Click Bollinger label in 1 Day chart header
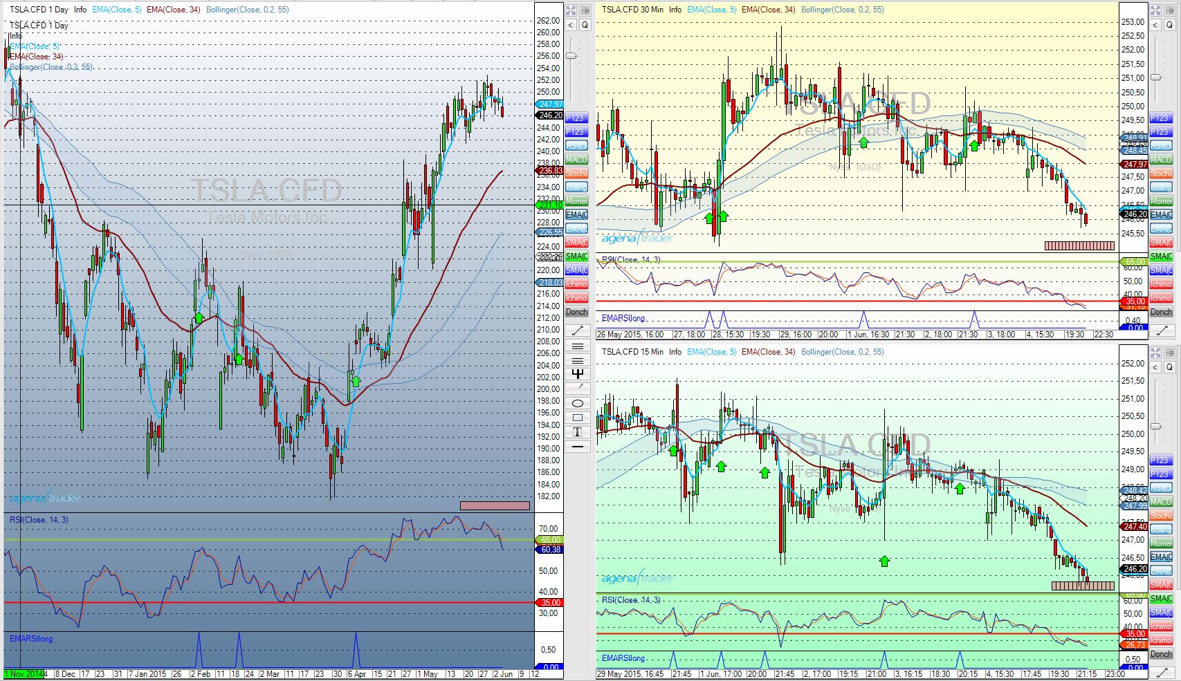This screenshot has width=1181, height=681. (x=247, y=10)
